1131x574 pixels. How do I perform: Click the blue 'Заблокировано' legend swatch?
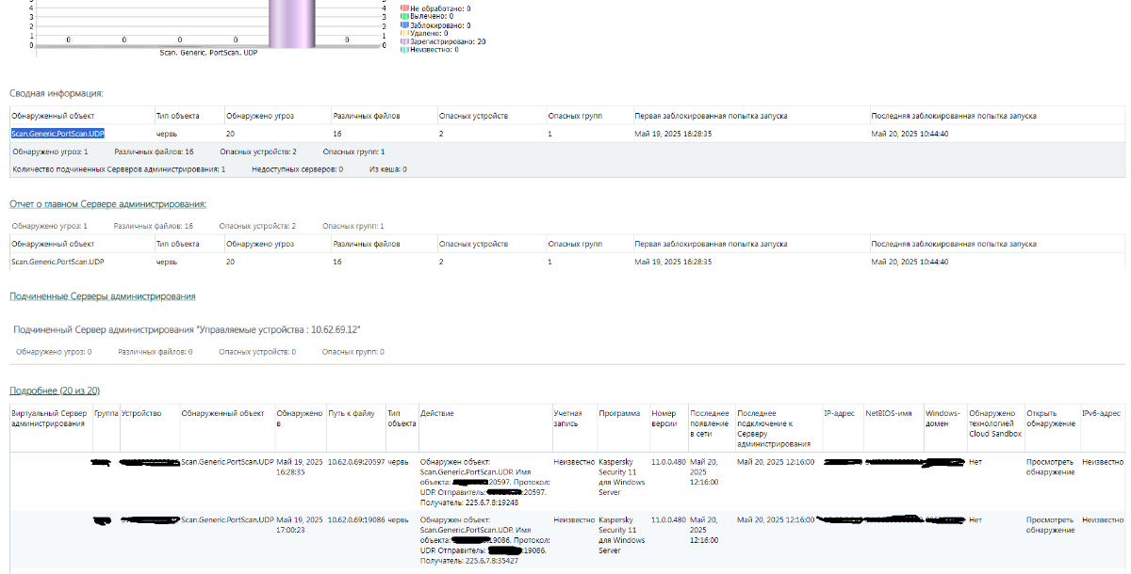[405, 25]
